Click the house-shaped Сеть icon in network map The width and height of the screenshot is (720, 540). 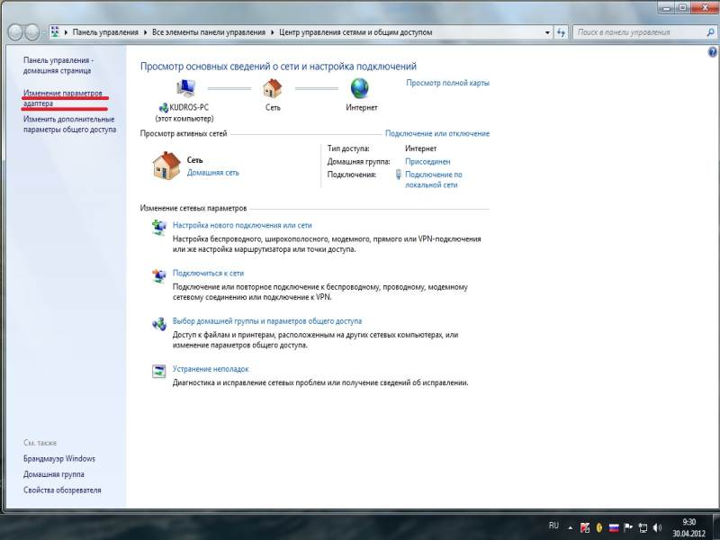click(272, 87)
